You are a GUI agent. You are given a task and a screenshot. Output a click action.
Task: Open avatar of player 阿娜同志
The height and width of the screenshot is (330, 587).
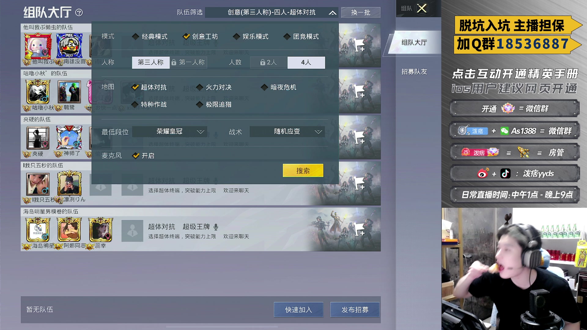69,230
